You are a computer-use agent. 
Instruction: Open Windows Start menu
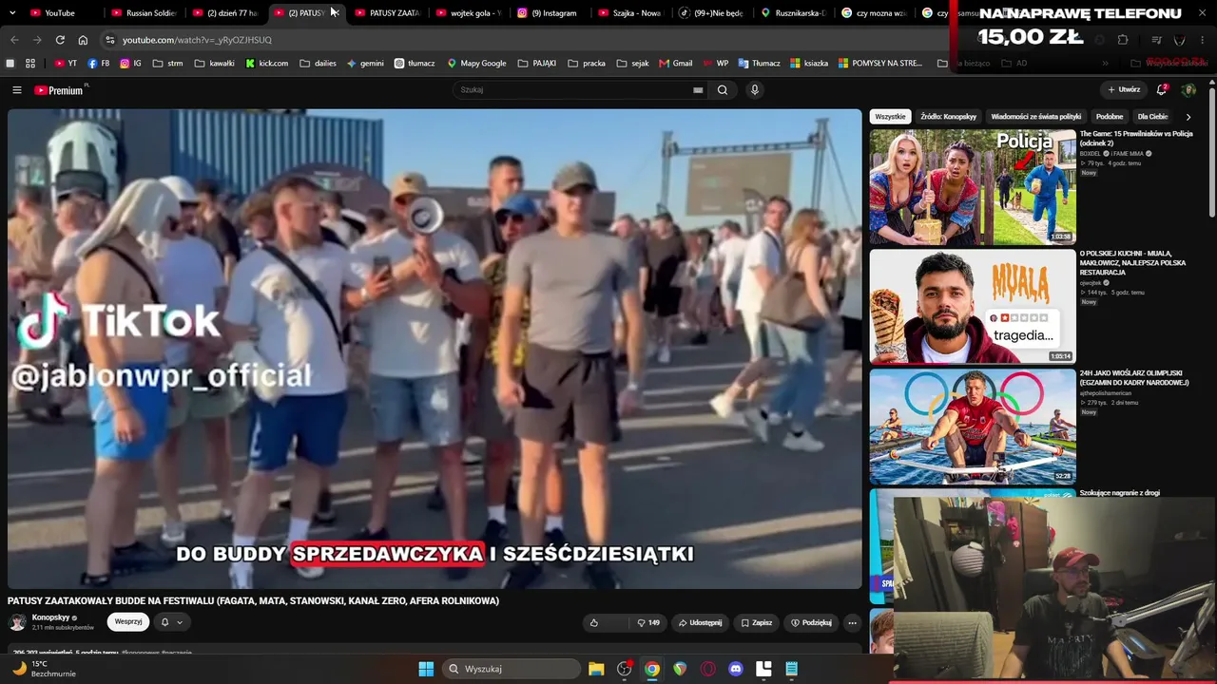tap(426, 669)
